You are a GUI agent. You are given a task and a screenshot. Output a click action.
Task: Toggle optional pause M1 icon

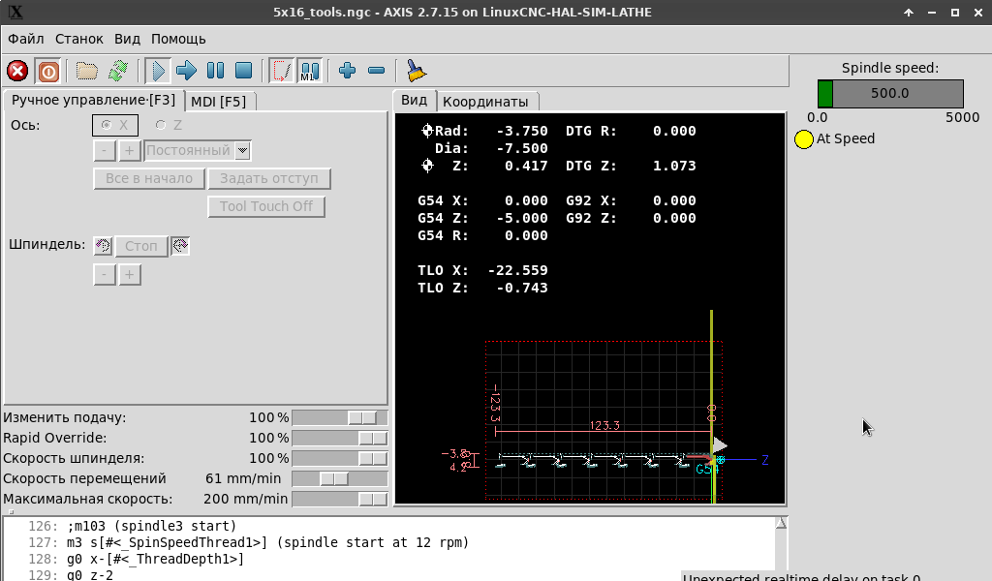point(309,71)
